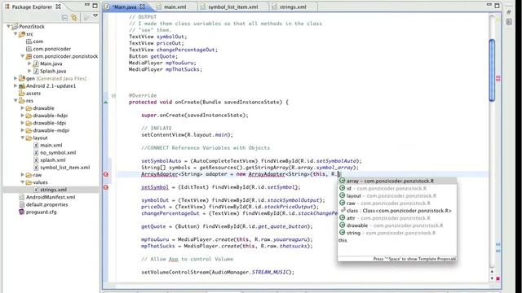Collapse the values folder
Viewport: 522px width, 293px height.
[x=22, y=182]
